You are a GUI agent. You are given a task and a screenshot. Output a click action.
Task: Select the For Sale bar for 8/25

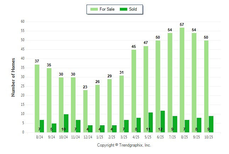pos(182,80)
